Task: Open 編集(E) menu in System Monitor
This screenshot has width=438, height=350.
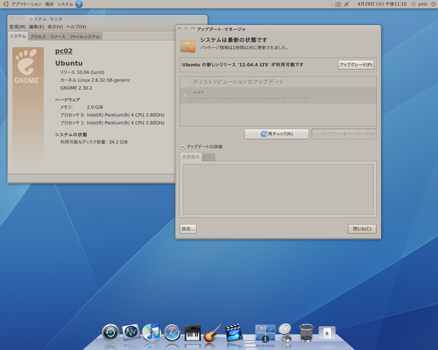Action: click(37, 27)
